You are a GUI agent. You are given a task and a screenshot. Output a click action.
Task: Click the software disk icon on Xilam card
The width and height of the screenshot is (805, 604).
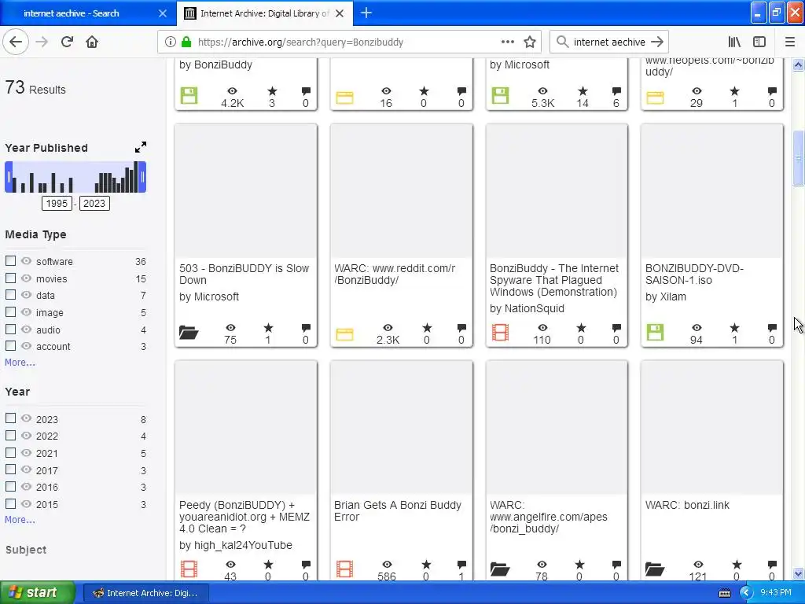[x=655, y=333]
